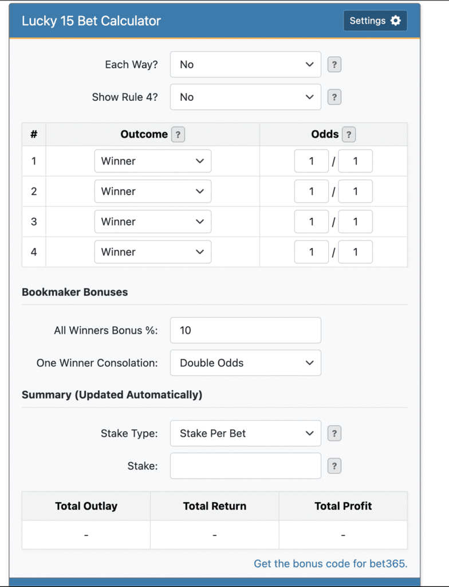449x587 pixels.
Task: Focus the Stake input field
Action: coord(245,466)
